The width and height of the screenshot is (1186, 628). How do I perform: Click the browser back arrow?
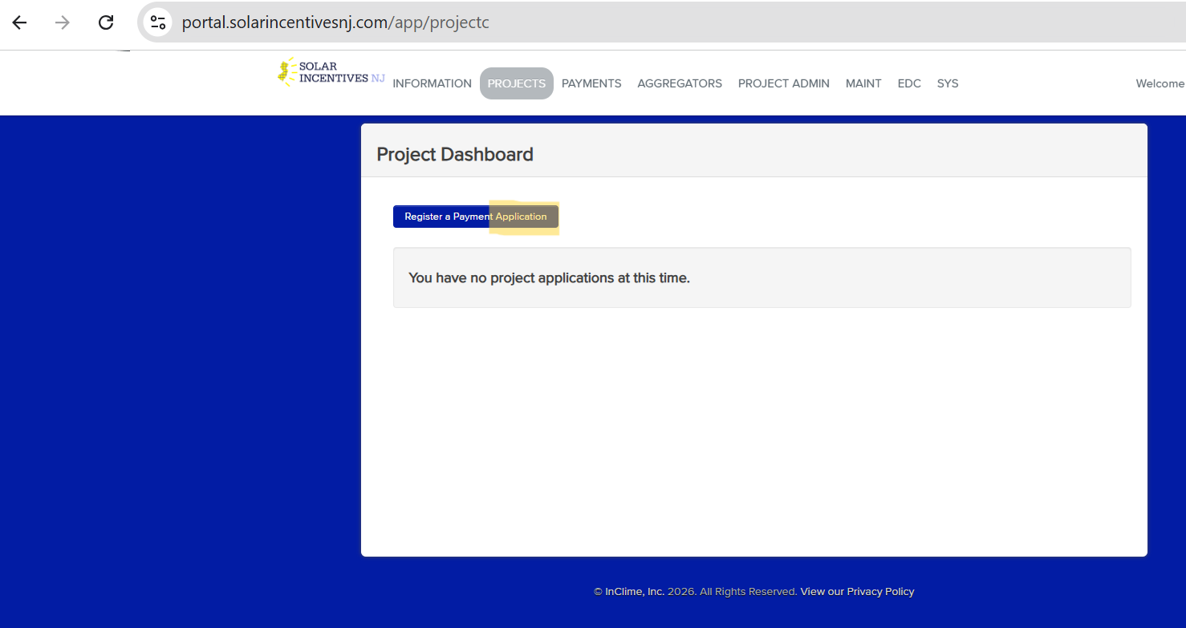[x=19, y=22]
